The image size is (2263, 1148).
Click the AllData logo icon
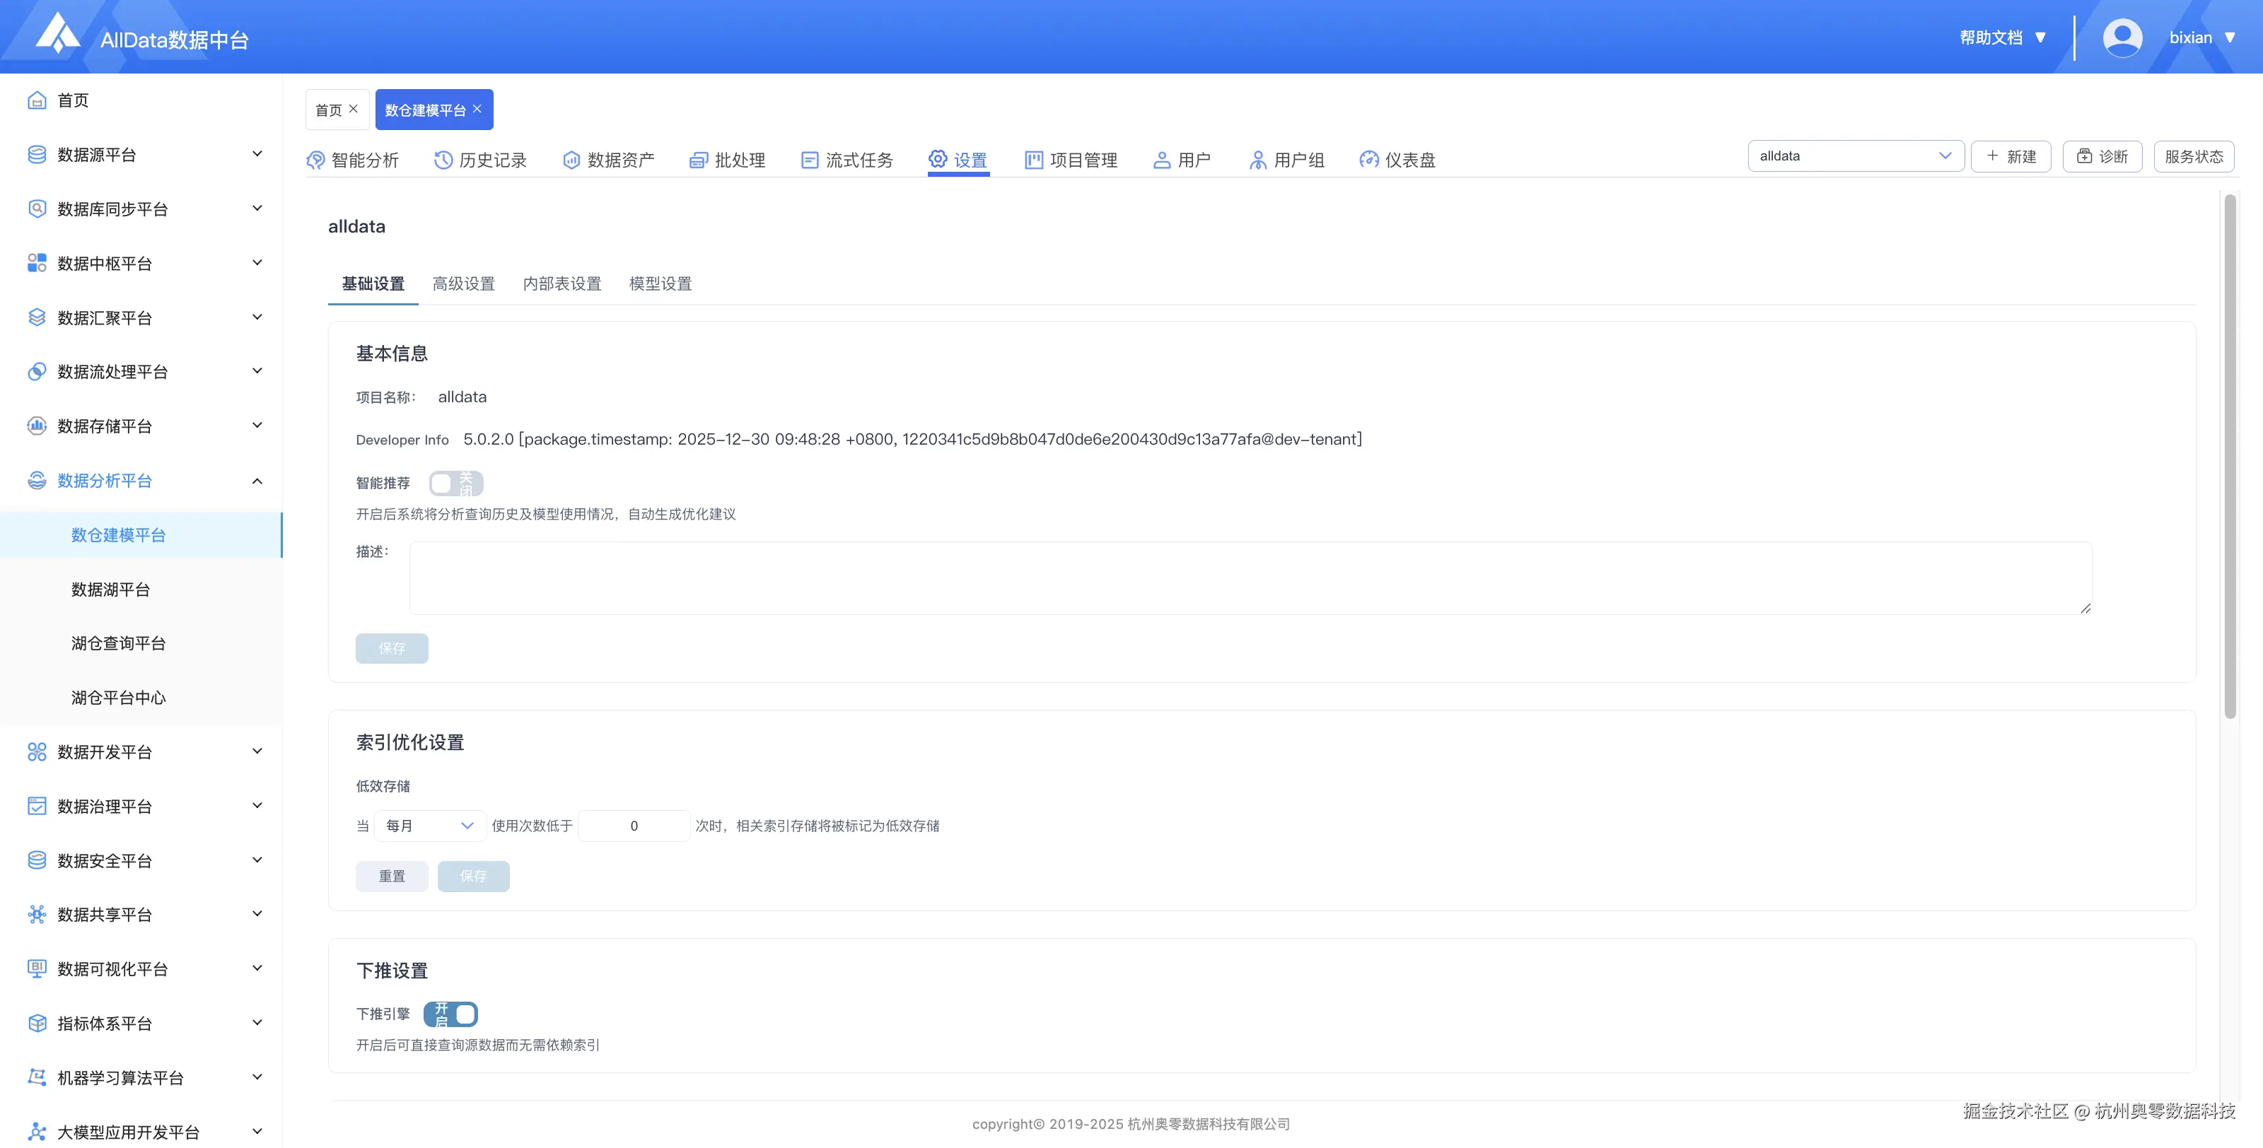[x=58, y=33]
